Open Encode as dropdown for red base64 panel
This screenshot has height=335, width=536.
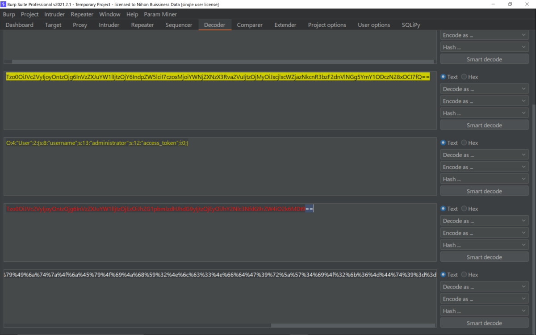pyautogui.click(x=485, y=233)
